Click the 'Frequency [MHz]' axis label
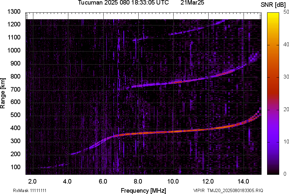 [x=144, y=190]
